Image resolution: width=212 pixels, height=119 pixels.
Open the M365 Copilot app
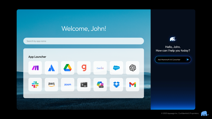100,85
